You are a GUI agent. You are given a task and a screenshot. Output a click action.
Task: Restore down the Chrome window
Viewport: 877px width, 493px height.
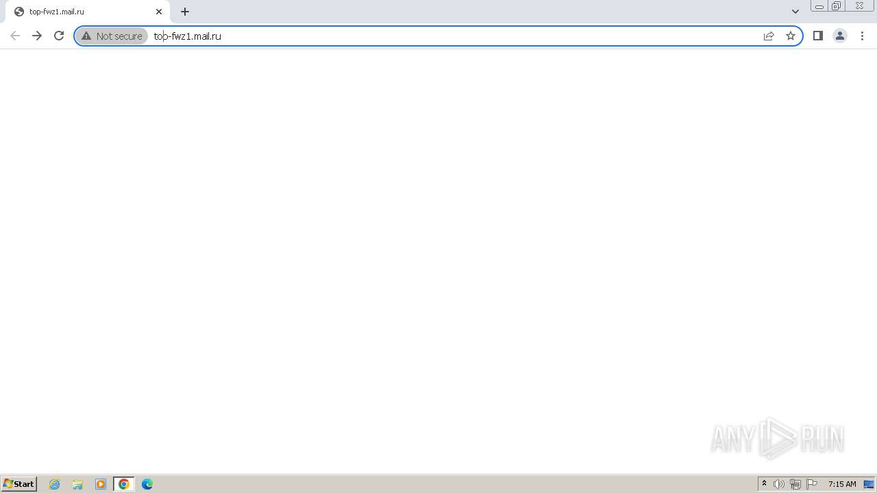point(837,6)
